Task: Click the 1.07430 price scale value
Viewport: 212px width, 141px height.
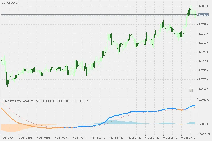Action: pyautogui.click(x=204, y=52)
